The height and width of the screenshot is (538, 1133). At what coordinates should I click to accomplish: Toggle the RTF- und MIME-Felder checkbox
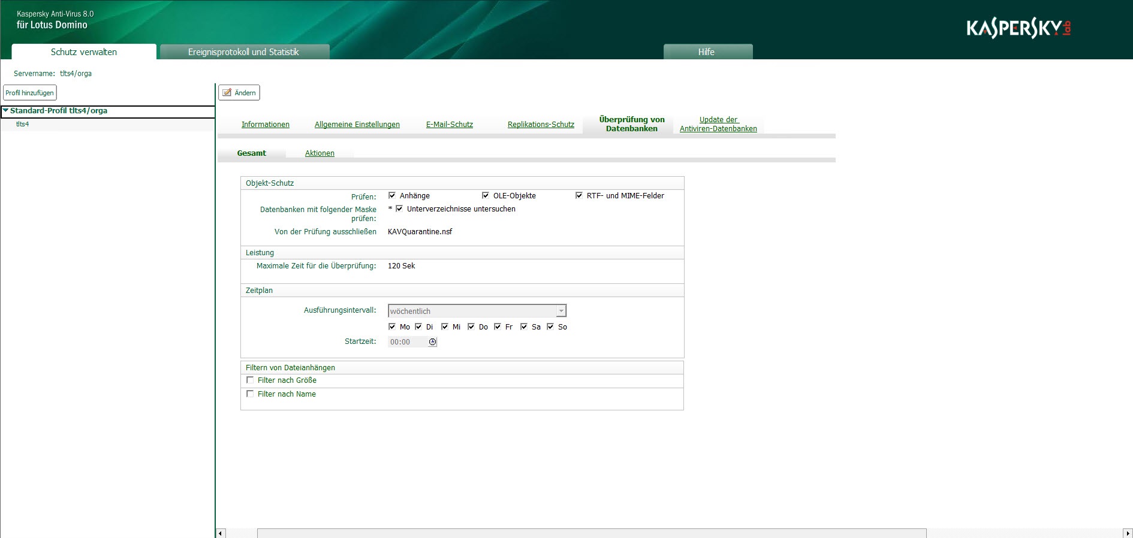point(579,195)
